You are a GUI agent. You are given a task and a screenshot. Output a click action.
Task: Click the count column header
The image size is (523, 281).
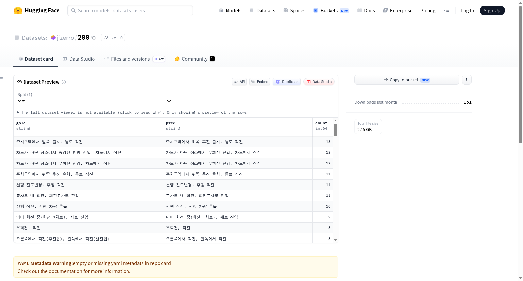(323, 127)
